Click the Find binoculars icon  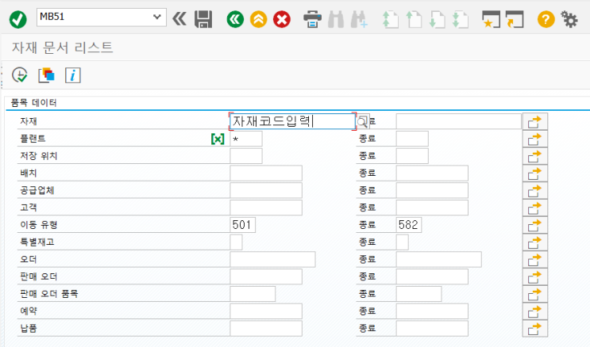[x=336, y=19]
